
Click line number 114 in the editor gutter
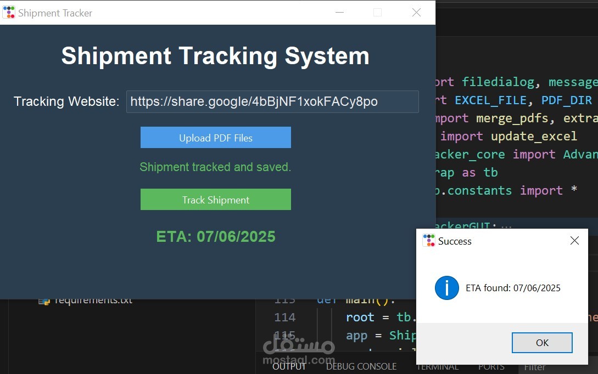[284, 318]
